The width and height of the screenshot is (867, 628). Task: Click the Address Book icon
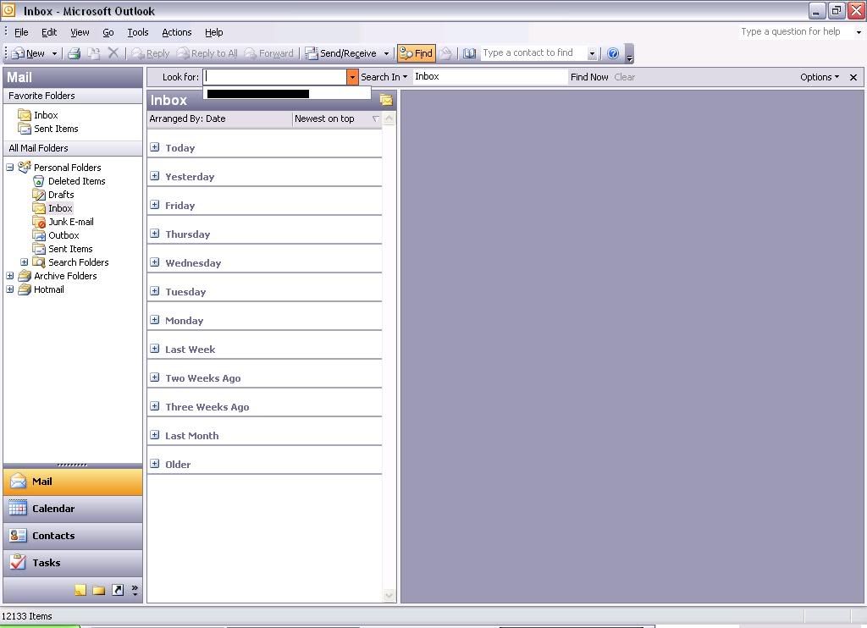470,53
